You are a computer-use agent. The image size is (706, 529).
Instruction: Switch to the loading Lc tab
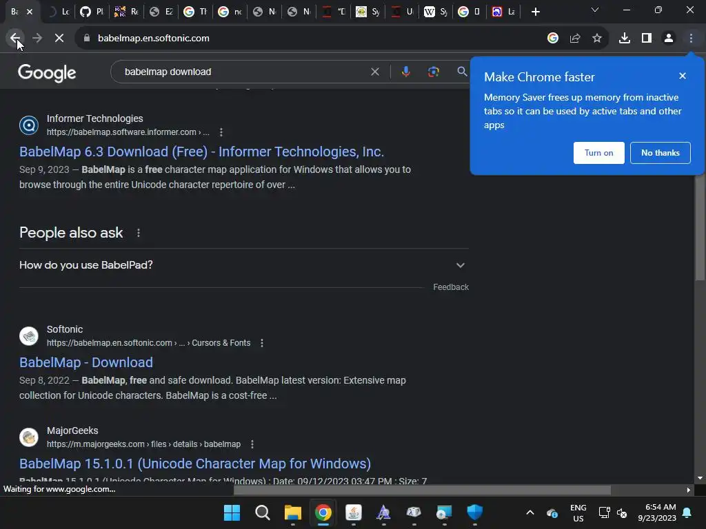point(58,12)
